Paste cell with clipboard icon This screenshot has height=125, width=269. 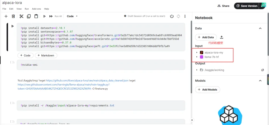36,16
